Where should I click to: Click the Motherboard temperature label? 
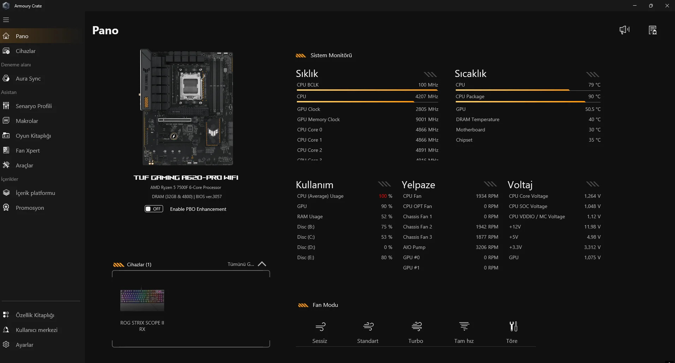click(471, 130)
